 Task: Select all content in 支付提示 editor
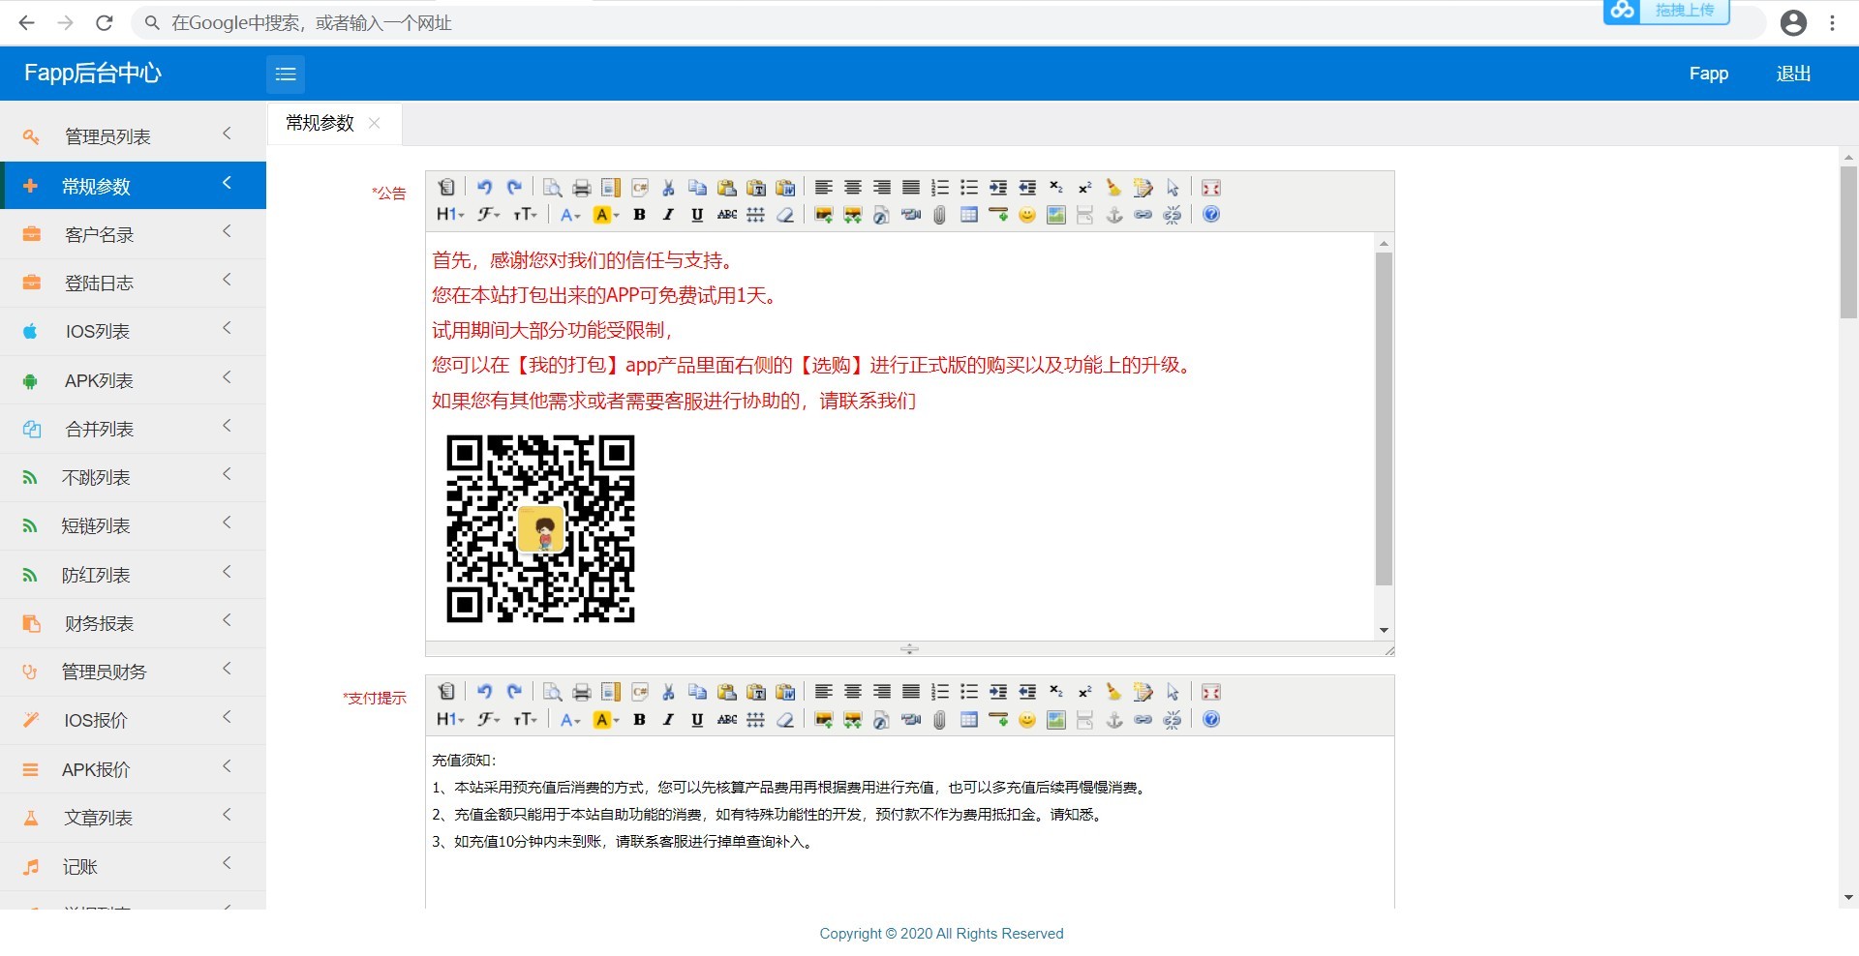1173,692
